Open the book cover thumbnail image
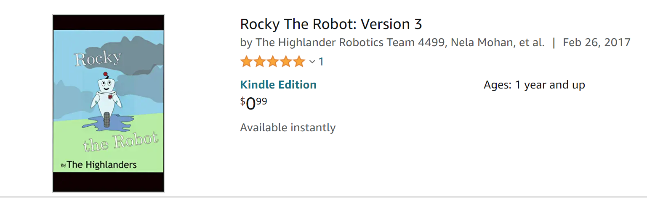 [108, 103]
